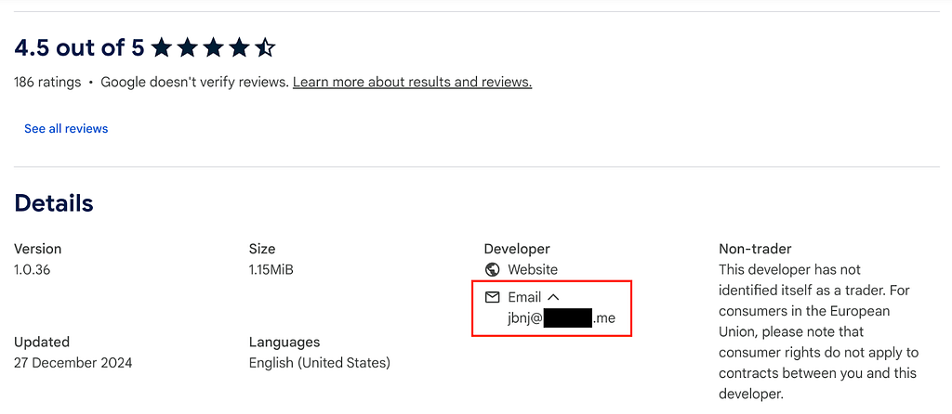The width and height of the screenshot is (952, 414).
Task: Click the 186 ratings count text
Action: point(47,82)
